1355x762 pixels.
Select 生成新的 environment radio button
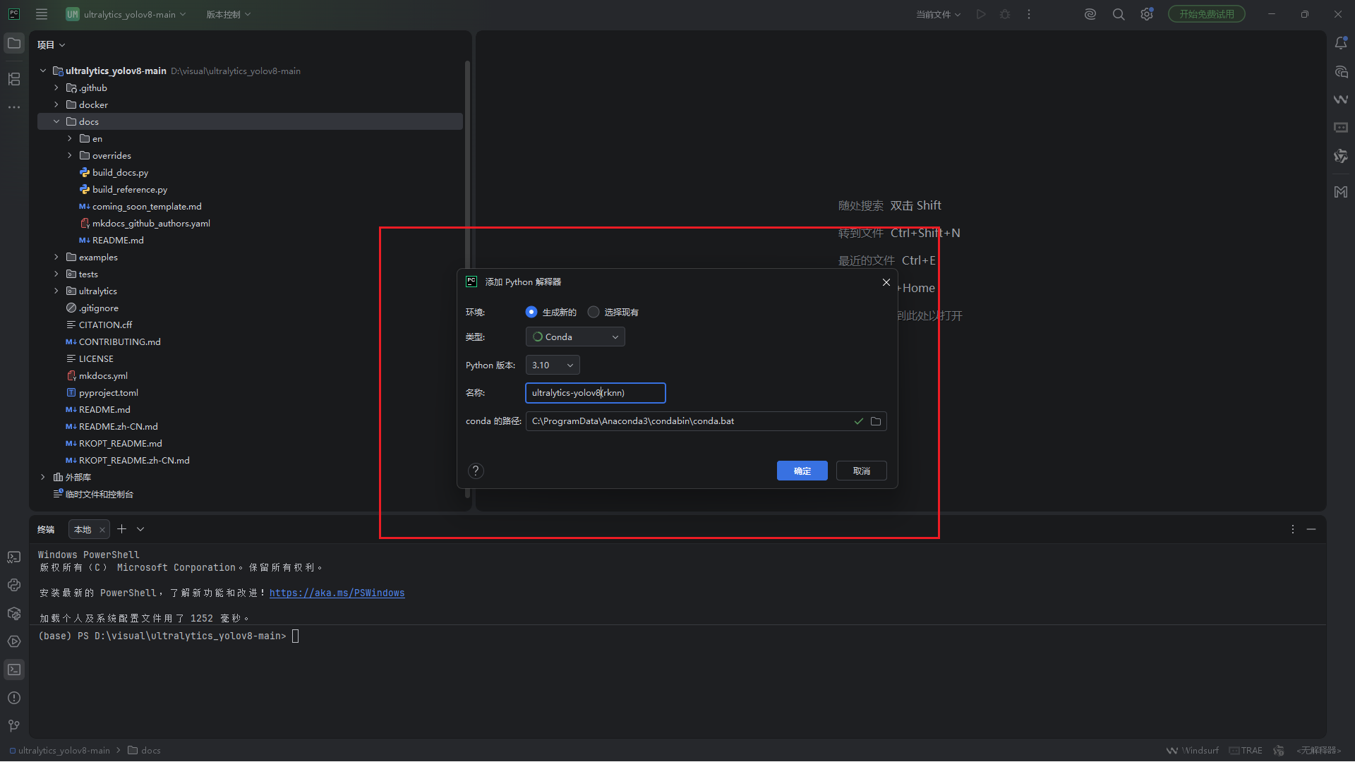pos(531,312)
